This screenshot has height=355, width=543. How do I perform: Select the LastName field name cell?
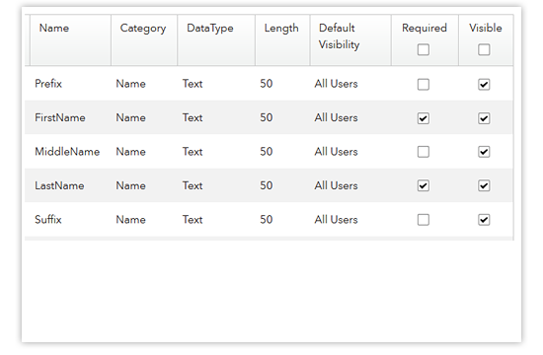(x=59, y=185)
